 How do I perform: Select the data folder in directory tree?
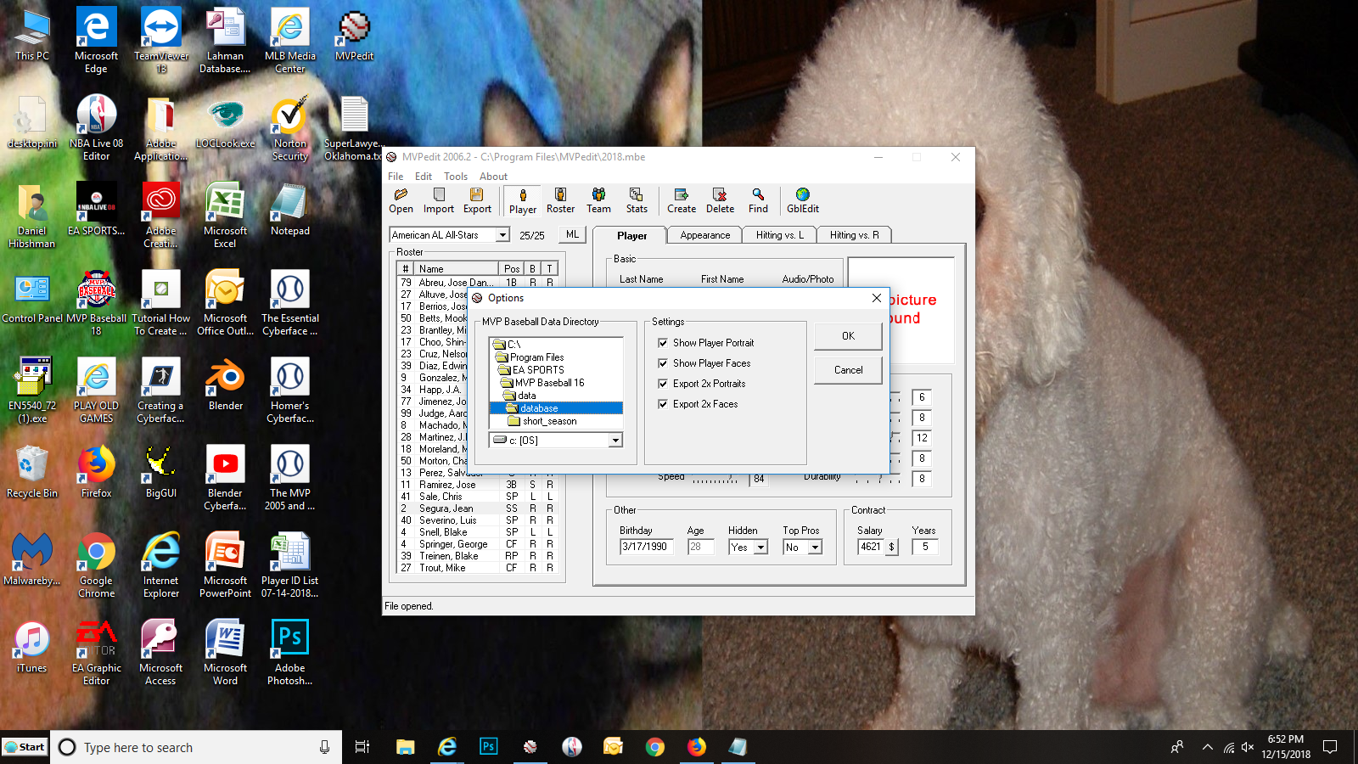click(x=520, y=396)
